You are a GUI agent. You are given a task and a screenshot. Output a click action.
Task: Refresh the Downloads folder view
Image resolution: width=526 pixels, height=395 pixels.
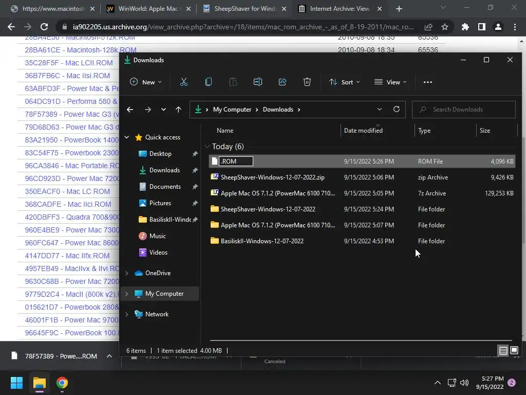[x=397, y=109]
